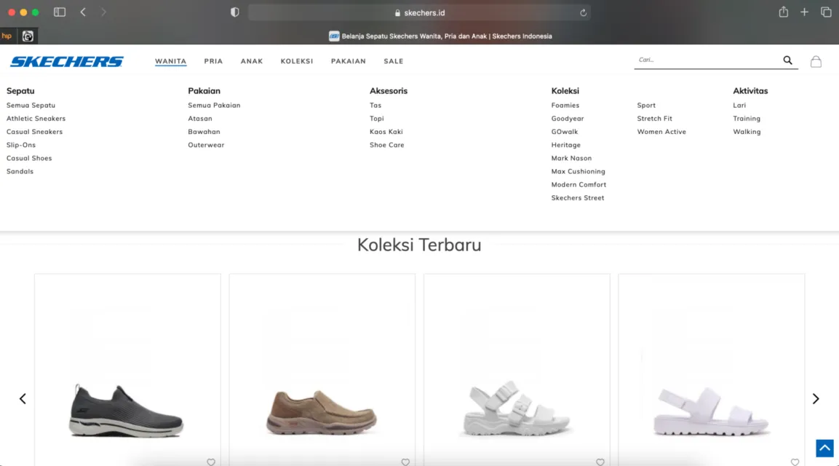
Task: Open Lari activity link
Action: (739, 106)
